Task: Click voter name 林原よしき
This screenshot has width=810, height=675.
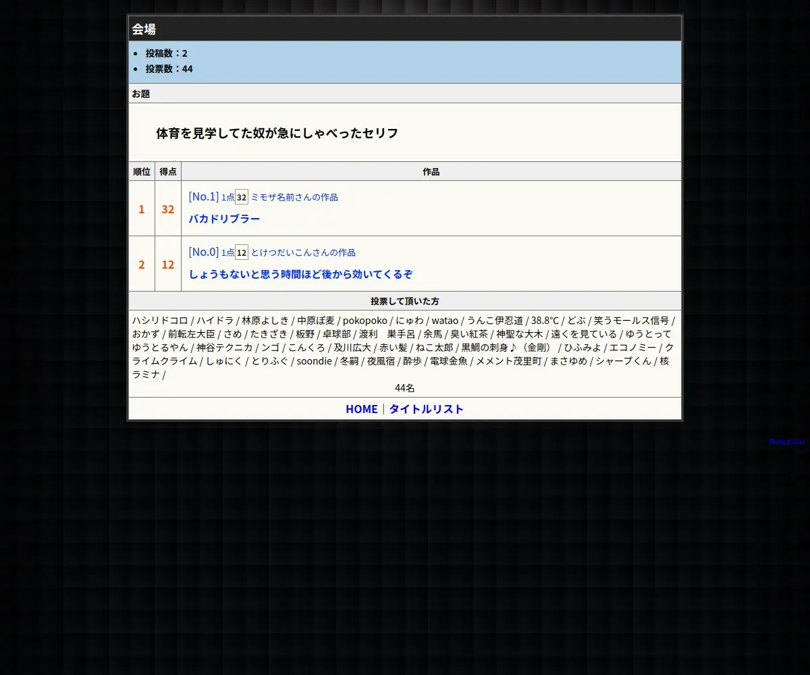Action: [x=265, y=321]
